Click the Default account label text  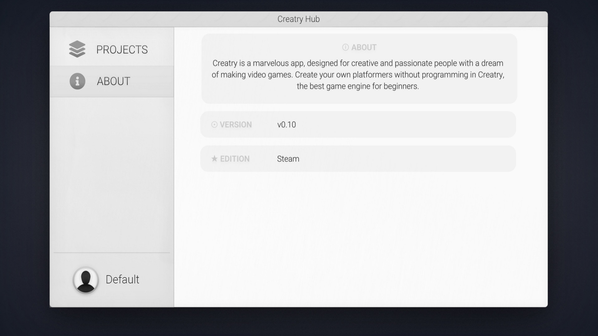[122, 280]
